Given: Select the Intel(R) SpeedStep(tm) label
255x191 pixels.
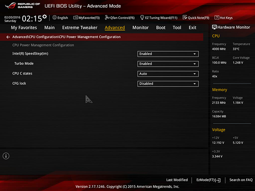Looking at the screenshot, I should click(30, 53).
